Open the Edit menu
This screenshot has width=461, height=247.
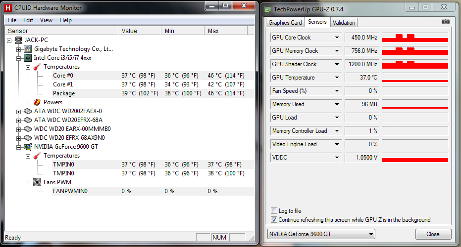(x=28, y=20)
